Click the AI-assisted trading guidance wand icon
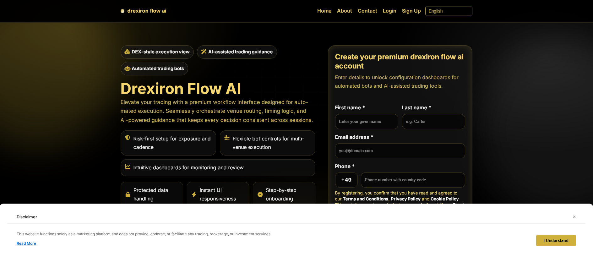The image size is (593, 257). click(x=204, y=52)
